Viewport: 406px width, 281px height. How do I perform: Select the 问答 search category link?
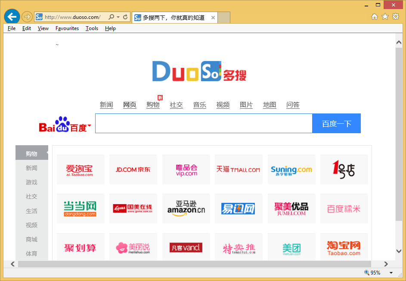click(x=293, y=105)
